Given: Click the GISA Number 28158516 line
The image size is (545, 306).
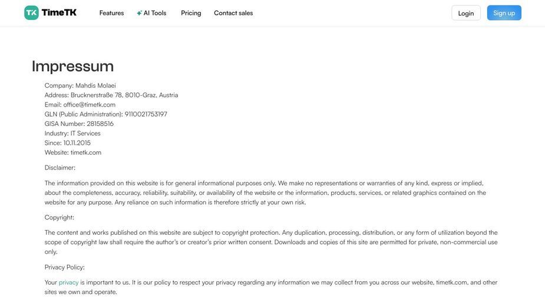Looking at the screenshot, I should (x=79, y=124).
